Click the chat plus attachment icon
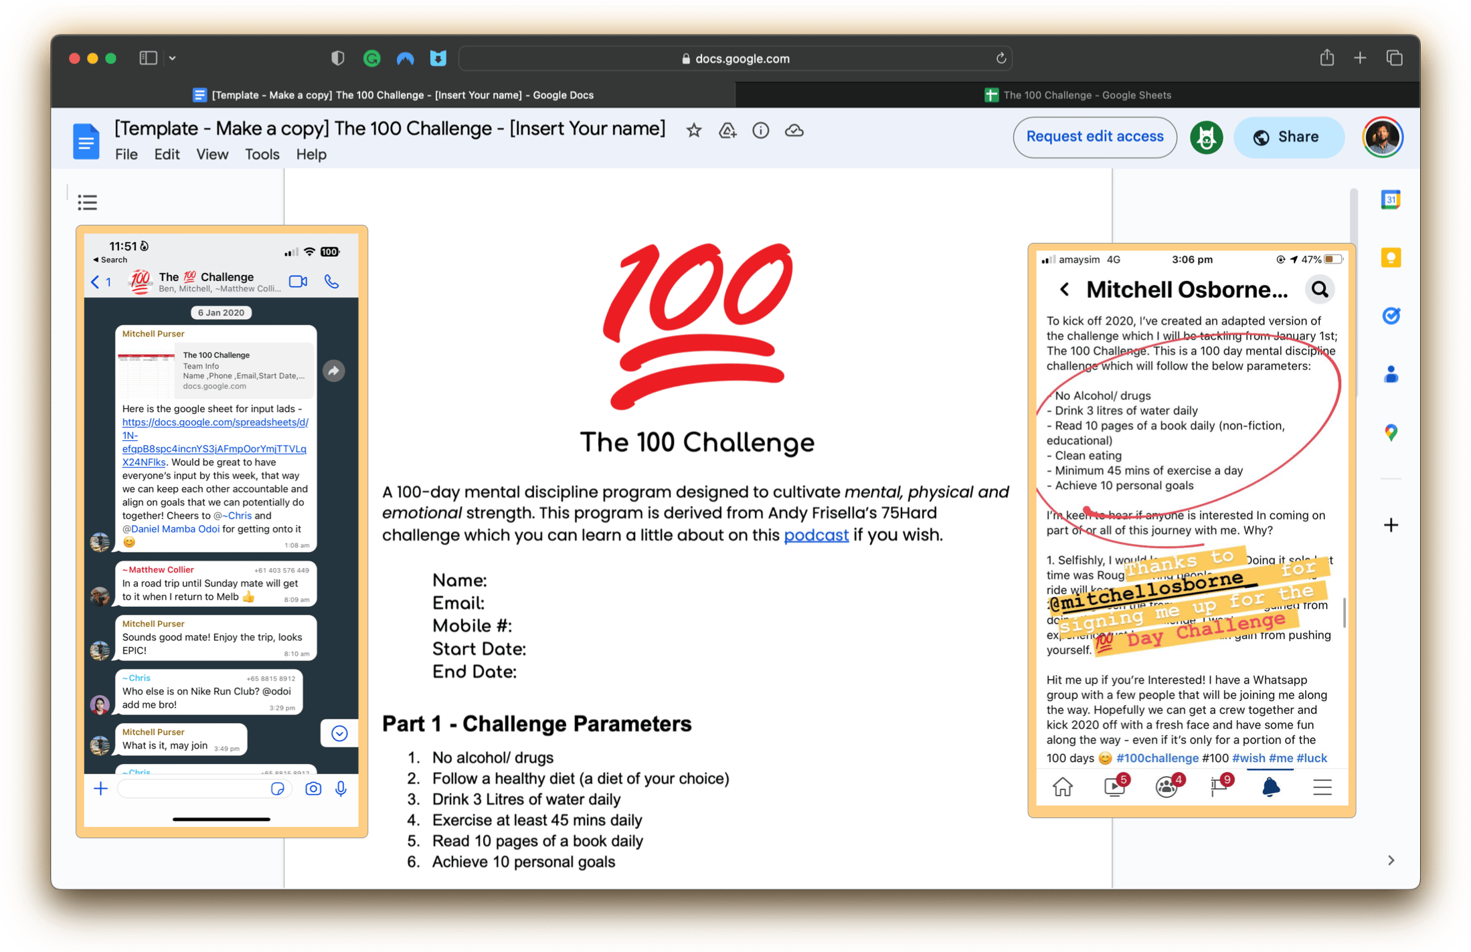Screen dimensions: 1471x952 pos(100,789)
